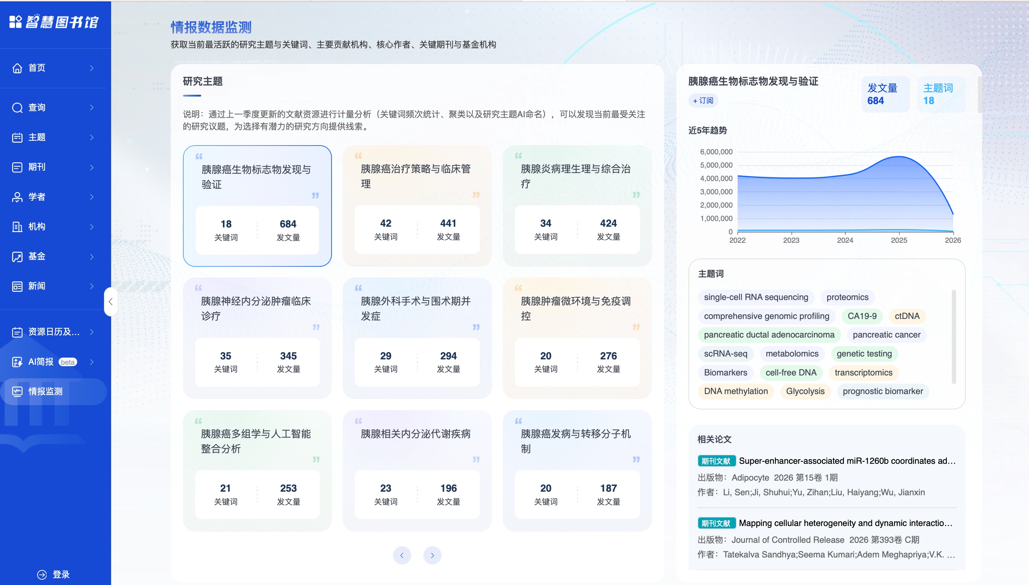The height and width of the screenshot is (585, 1029).
Task: Collapse the sidebar with the arrow handle
Action: 110,302
